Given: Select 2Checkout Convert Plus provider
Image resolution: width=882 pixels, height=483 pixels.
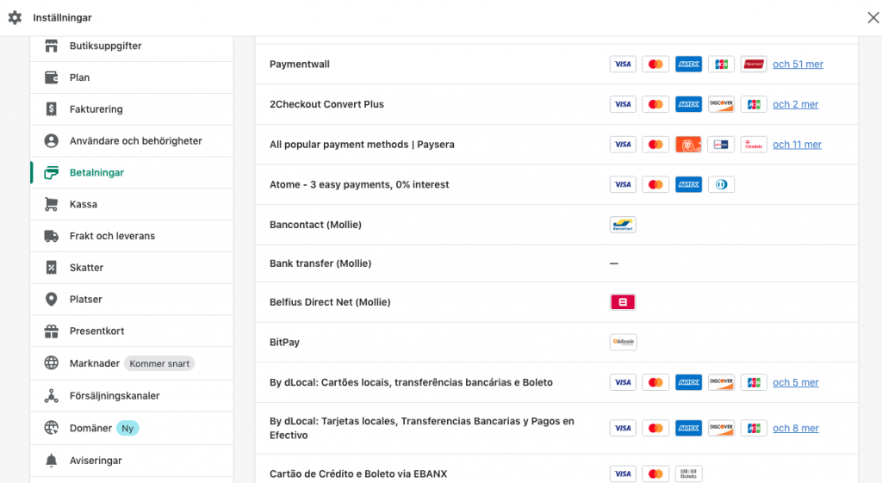Looking at the screenshot, I should click(557, 104).
